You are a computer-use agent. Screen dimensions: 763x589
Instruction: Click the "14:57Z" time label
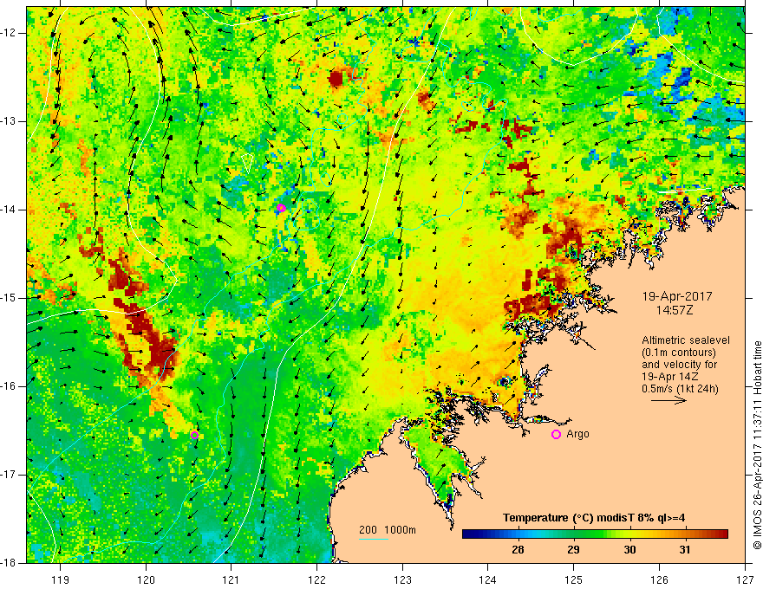coord(674,310)
